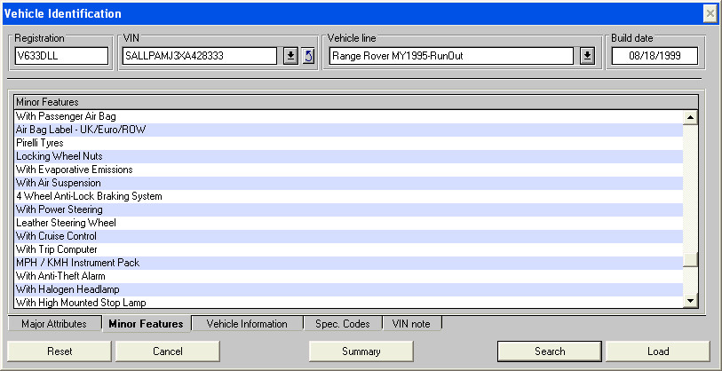This screenshot has height=371, width=722.
Task: Select row 'Locking Wheel Nuts'
Action: point(349,156)
